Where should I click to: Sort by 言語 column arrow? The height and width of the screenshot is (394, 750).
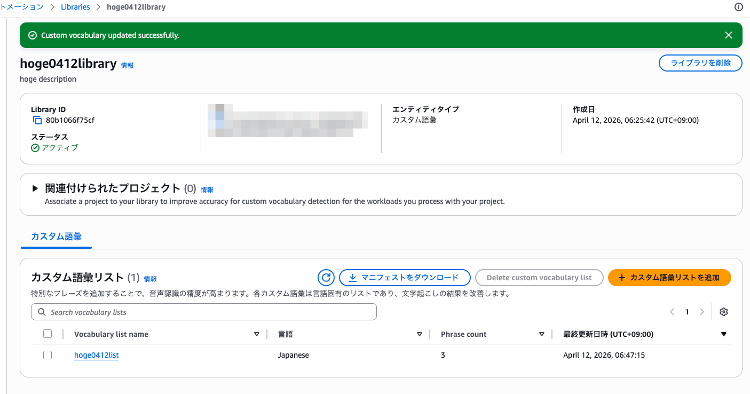[420, 334]
